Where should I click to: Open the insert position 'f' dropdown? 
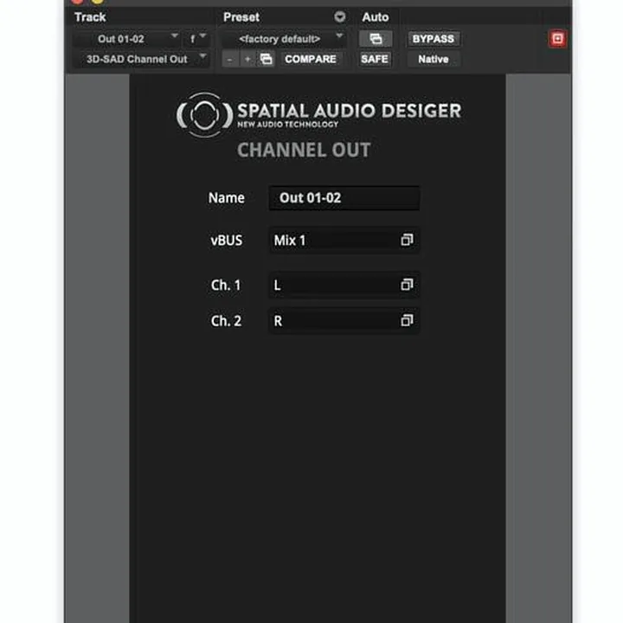click(196, 39)
